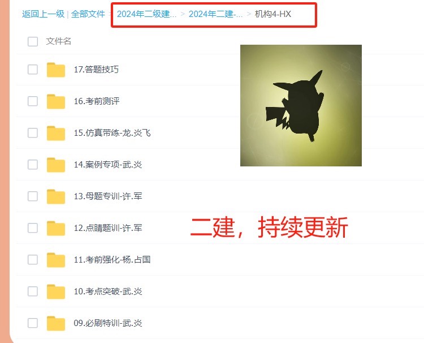This screenshot has height=343, width=424.
Task: Check the box for 17.答题技巧
Action: (x=33, y=69)
